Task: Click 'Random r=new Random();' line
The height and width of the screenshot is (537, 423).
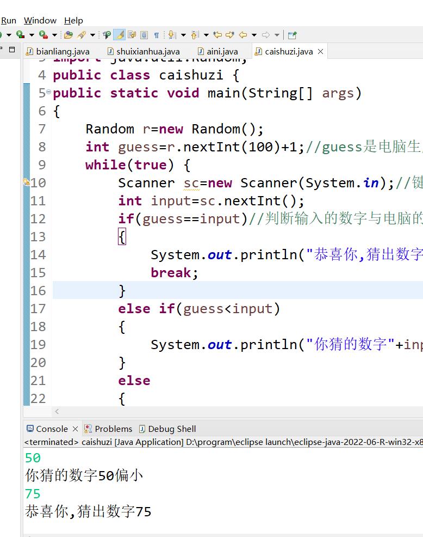Action: 175,129
